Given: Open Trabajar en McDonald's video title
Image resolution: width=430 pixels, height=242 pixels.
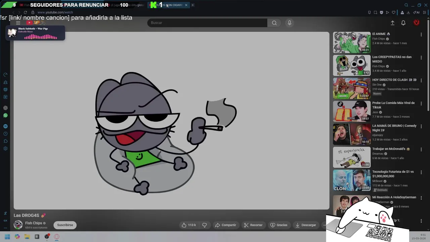Looking at the screenshot, I should point(391,149).
